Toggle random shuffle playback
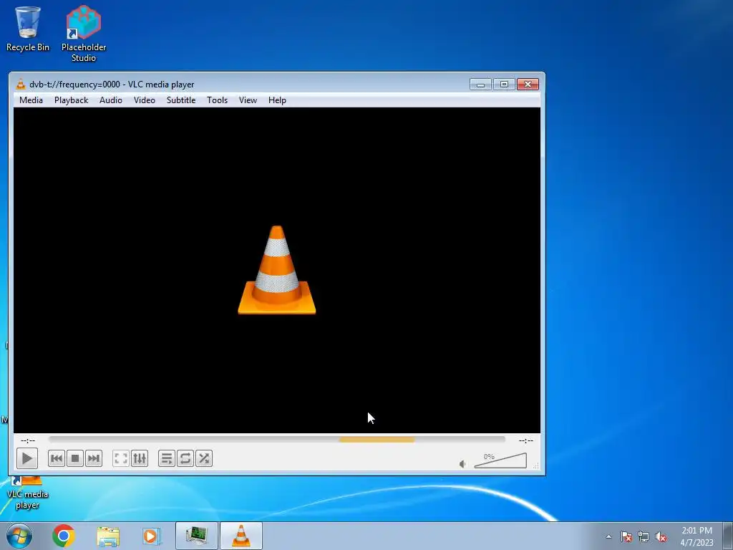This screenshot has height=550, width=733. 204,458
